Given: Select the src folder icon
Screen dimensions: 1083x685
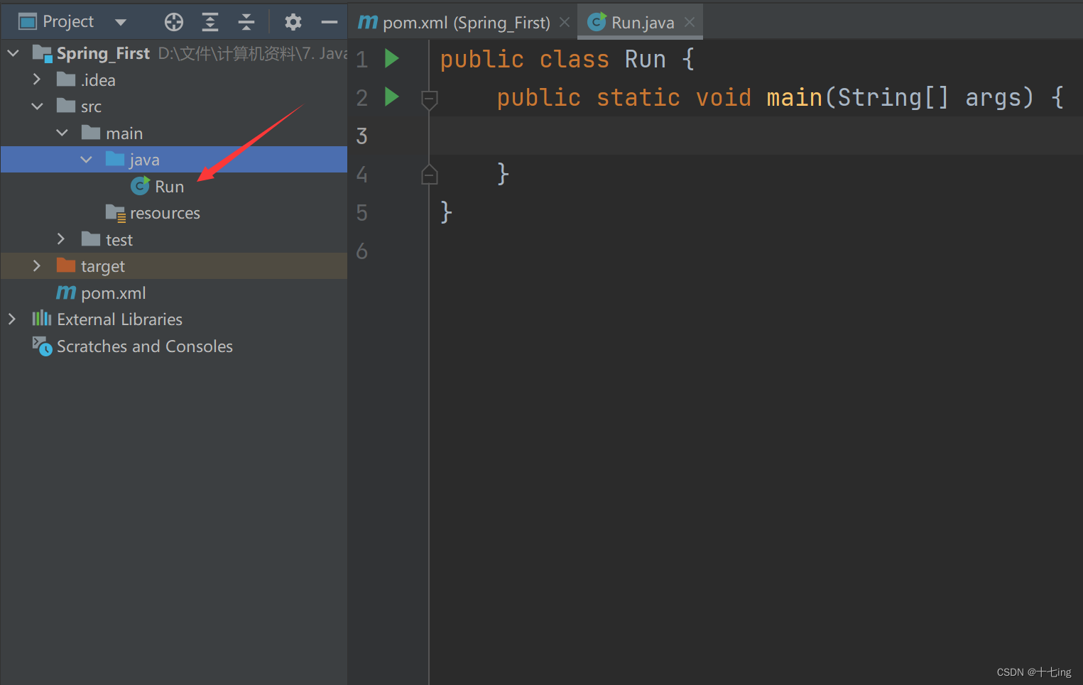Looking at the screenshot, I should pos(66,106).
